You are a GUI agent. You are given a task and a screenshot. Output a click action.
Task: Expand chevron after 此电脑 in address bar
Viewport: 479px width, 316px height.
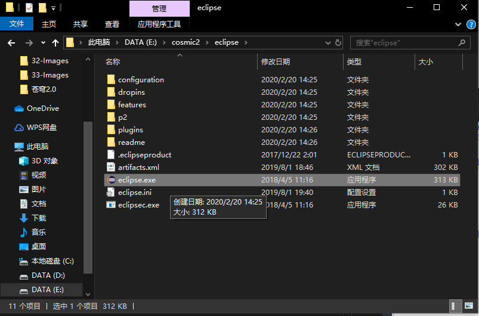point(117,42)
